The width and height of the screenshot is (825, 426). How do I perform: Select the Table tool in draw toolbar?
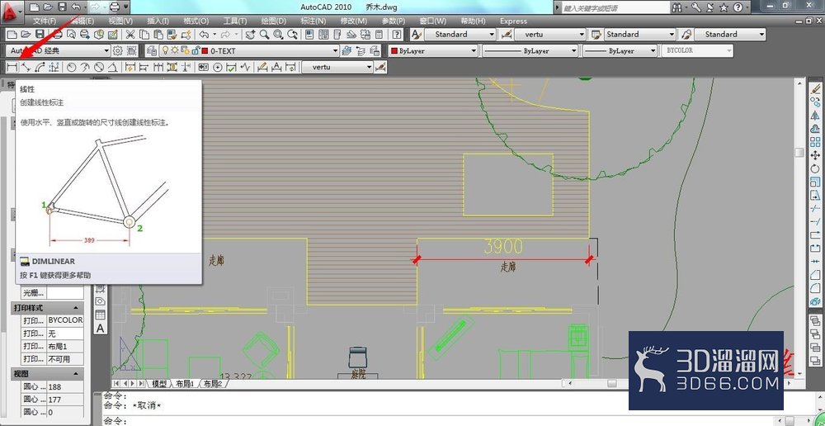coord(101,315)
